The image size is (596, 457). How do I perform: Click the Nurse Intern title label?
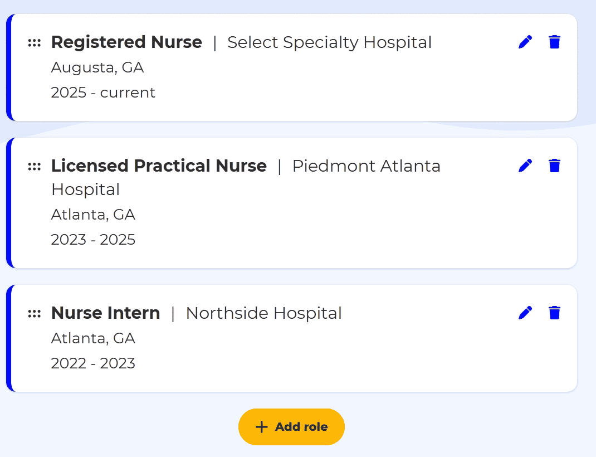[x=105, y=313]
